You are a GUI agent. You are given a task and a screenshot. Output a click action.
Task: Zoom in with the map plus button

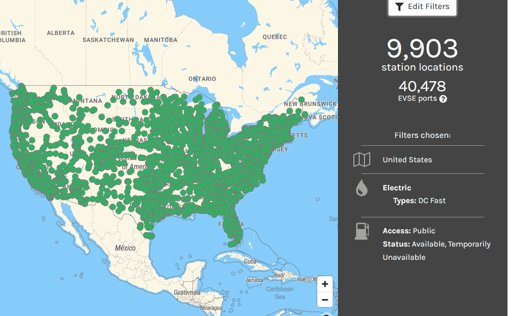[x=325, y=284]
